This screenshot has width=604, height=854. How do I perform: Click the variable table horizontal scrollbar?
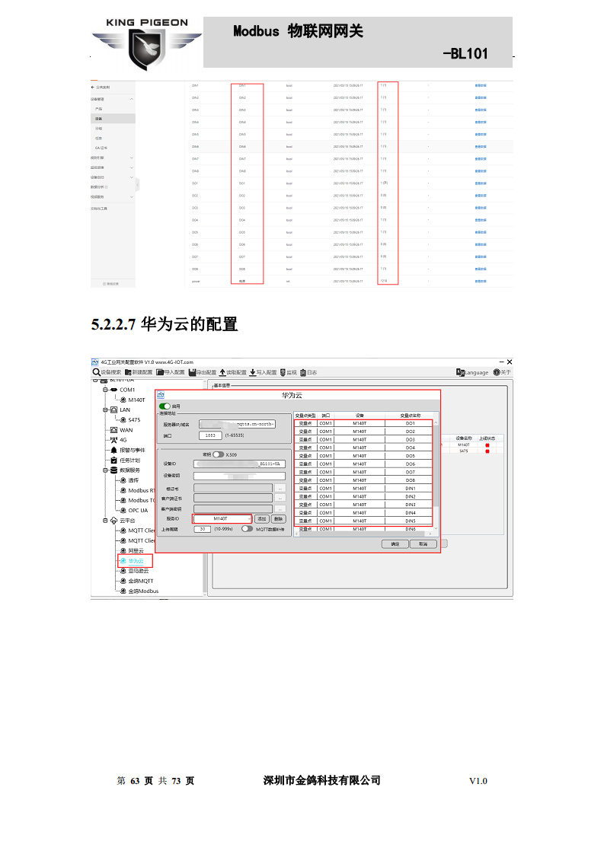pyautogui.click(x=363, y=534)
